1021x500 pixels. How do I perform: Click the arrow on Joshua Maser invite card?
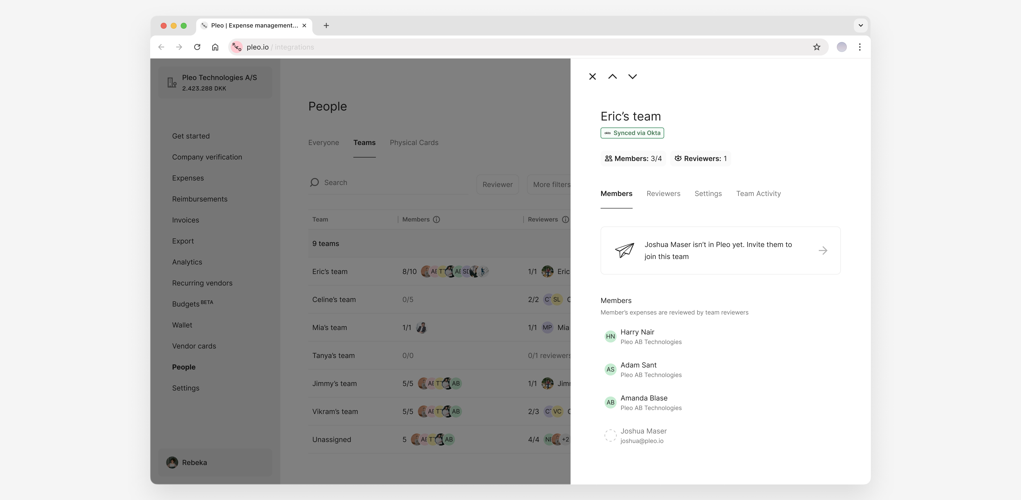pos(823,250)
